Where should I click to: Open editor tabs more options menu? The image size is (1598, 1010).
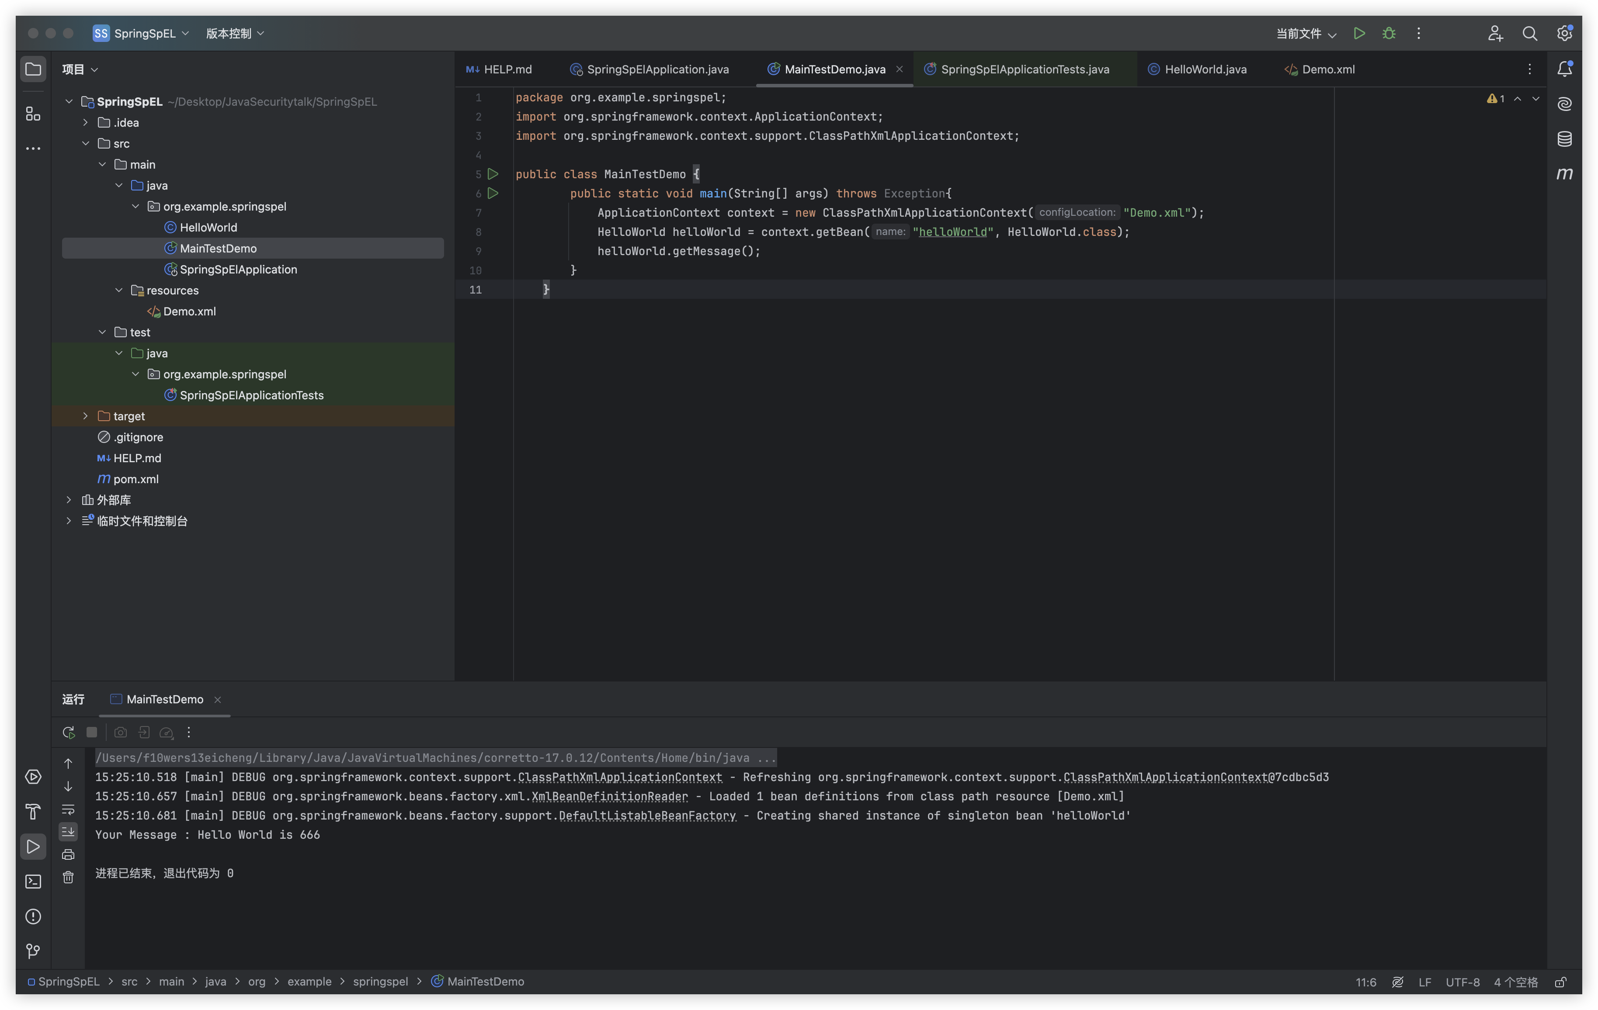(x=1529, y=69)
